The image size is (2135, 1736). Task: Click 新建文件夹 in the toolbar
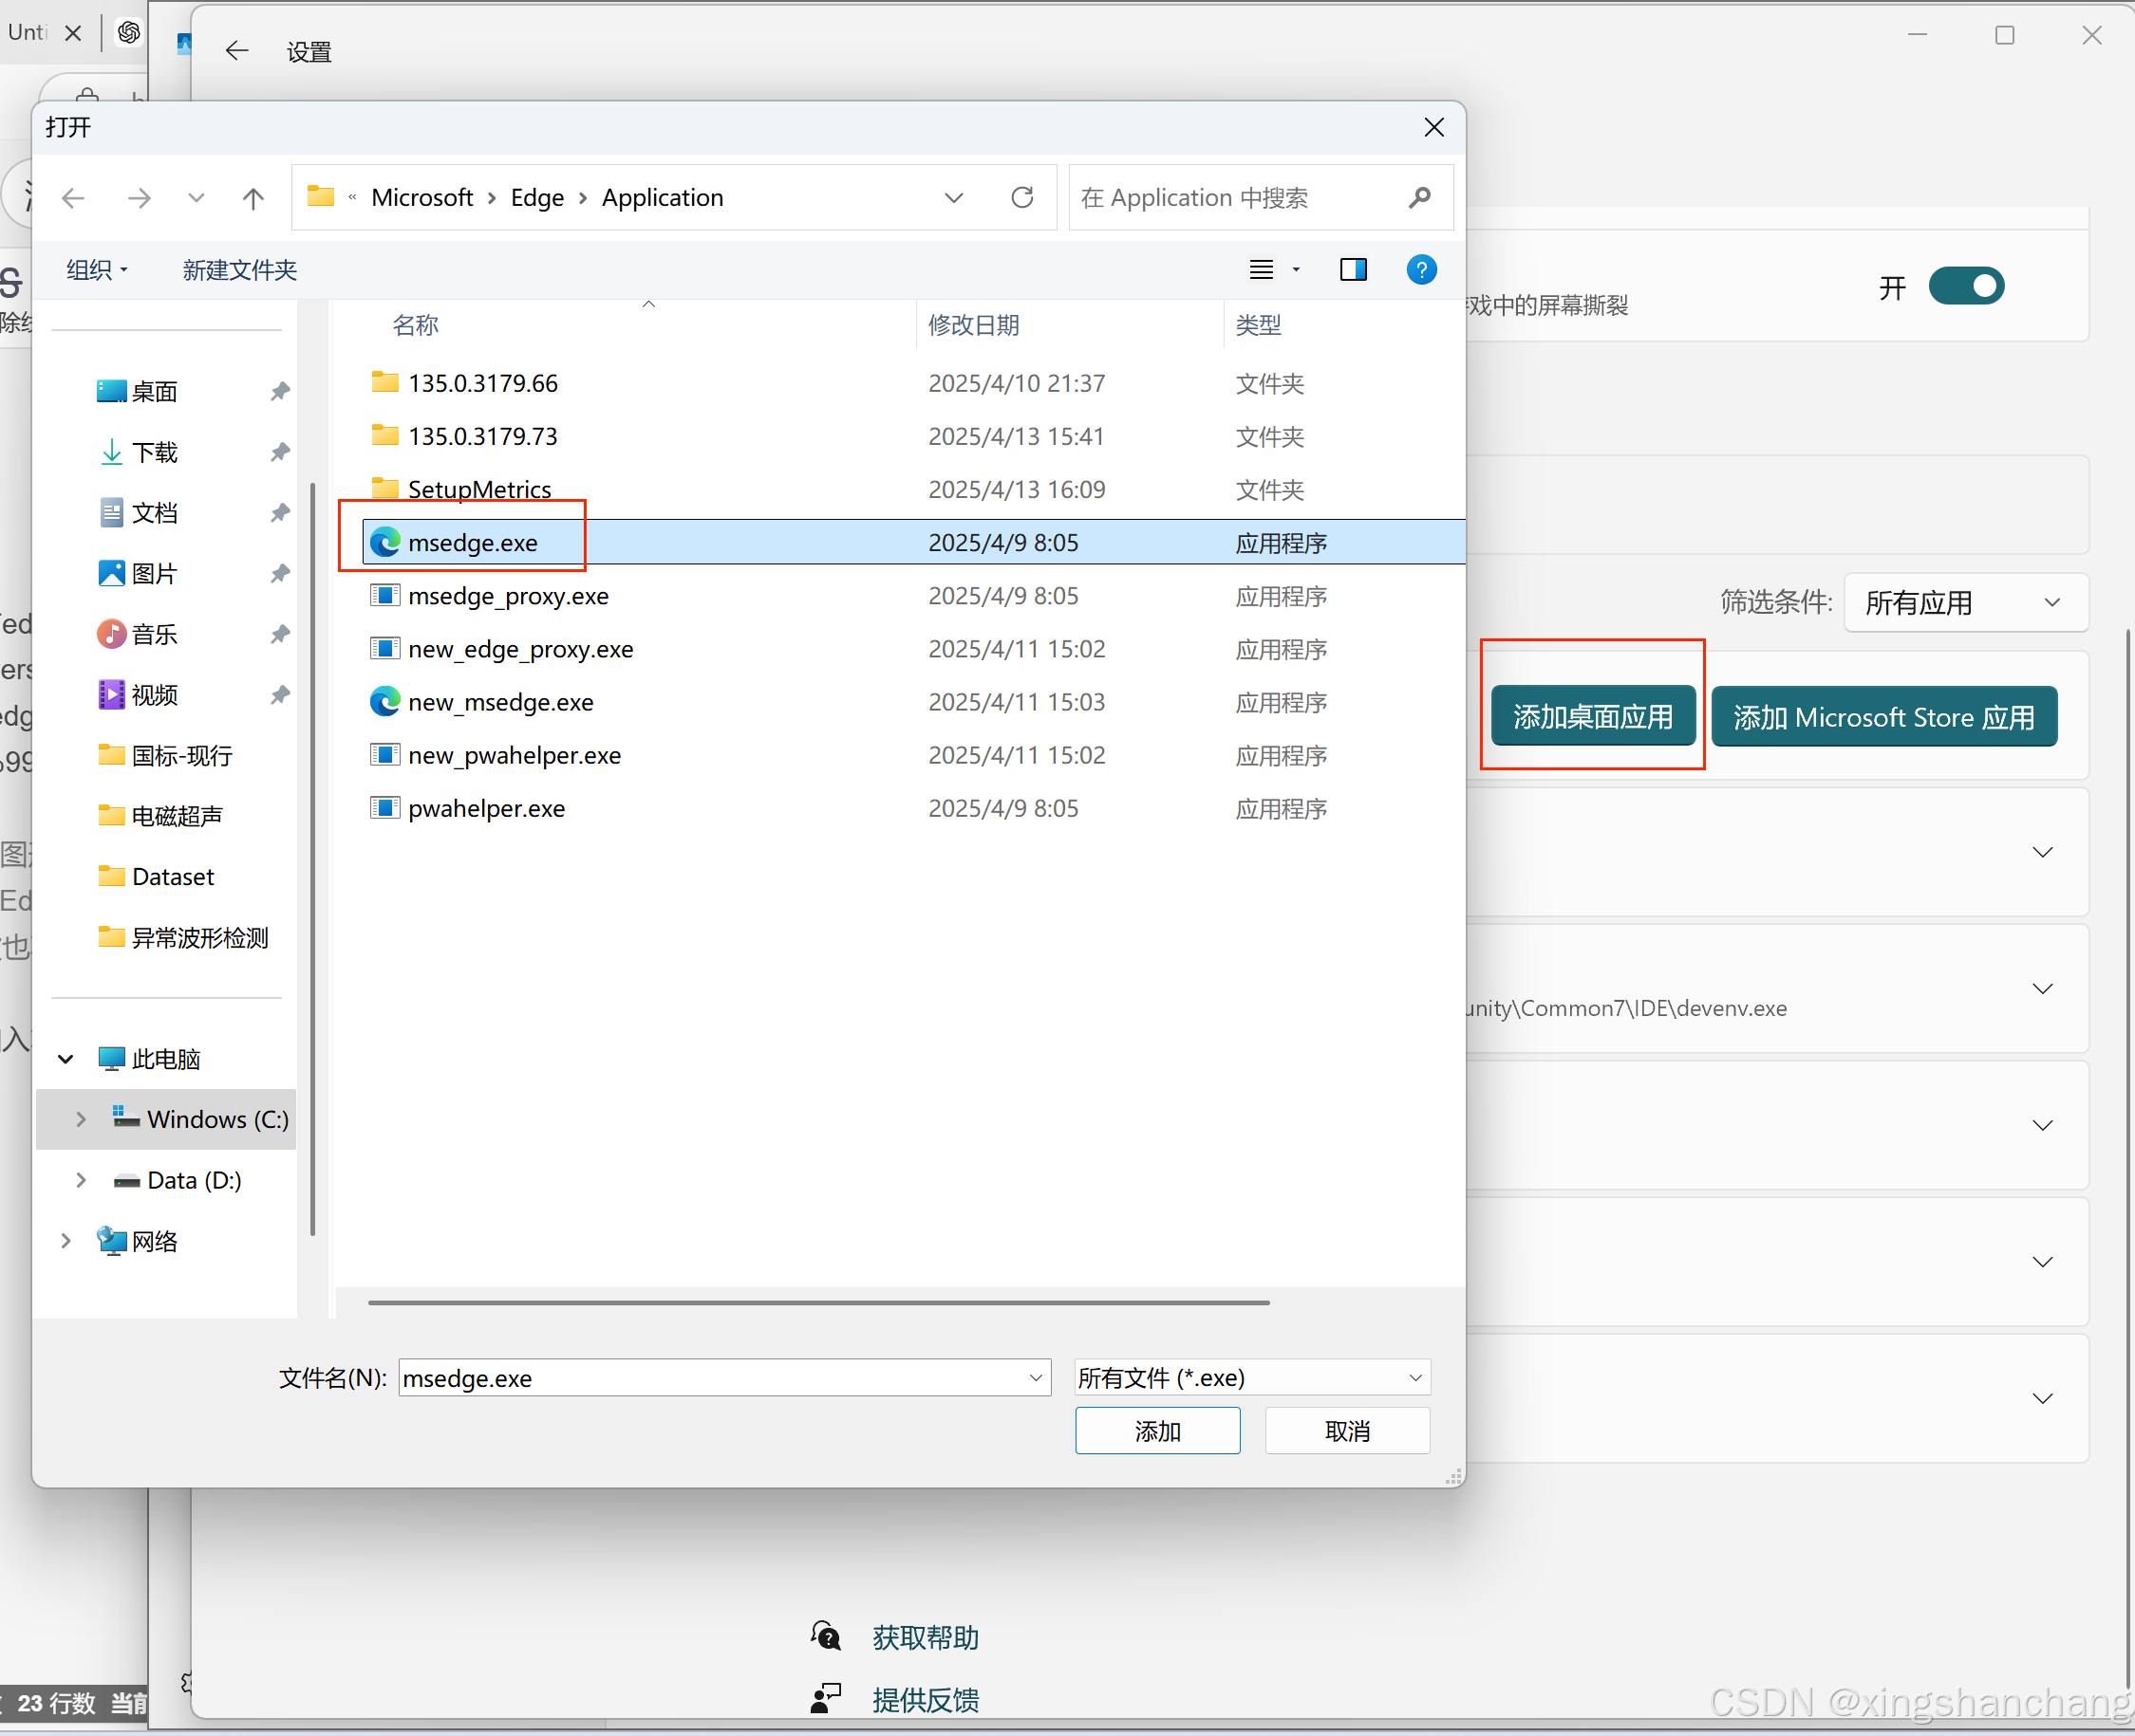(x=239, y=270)
